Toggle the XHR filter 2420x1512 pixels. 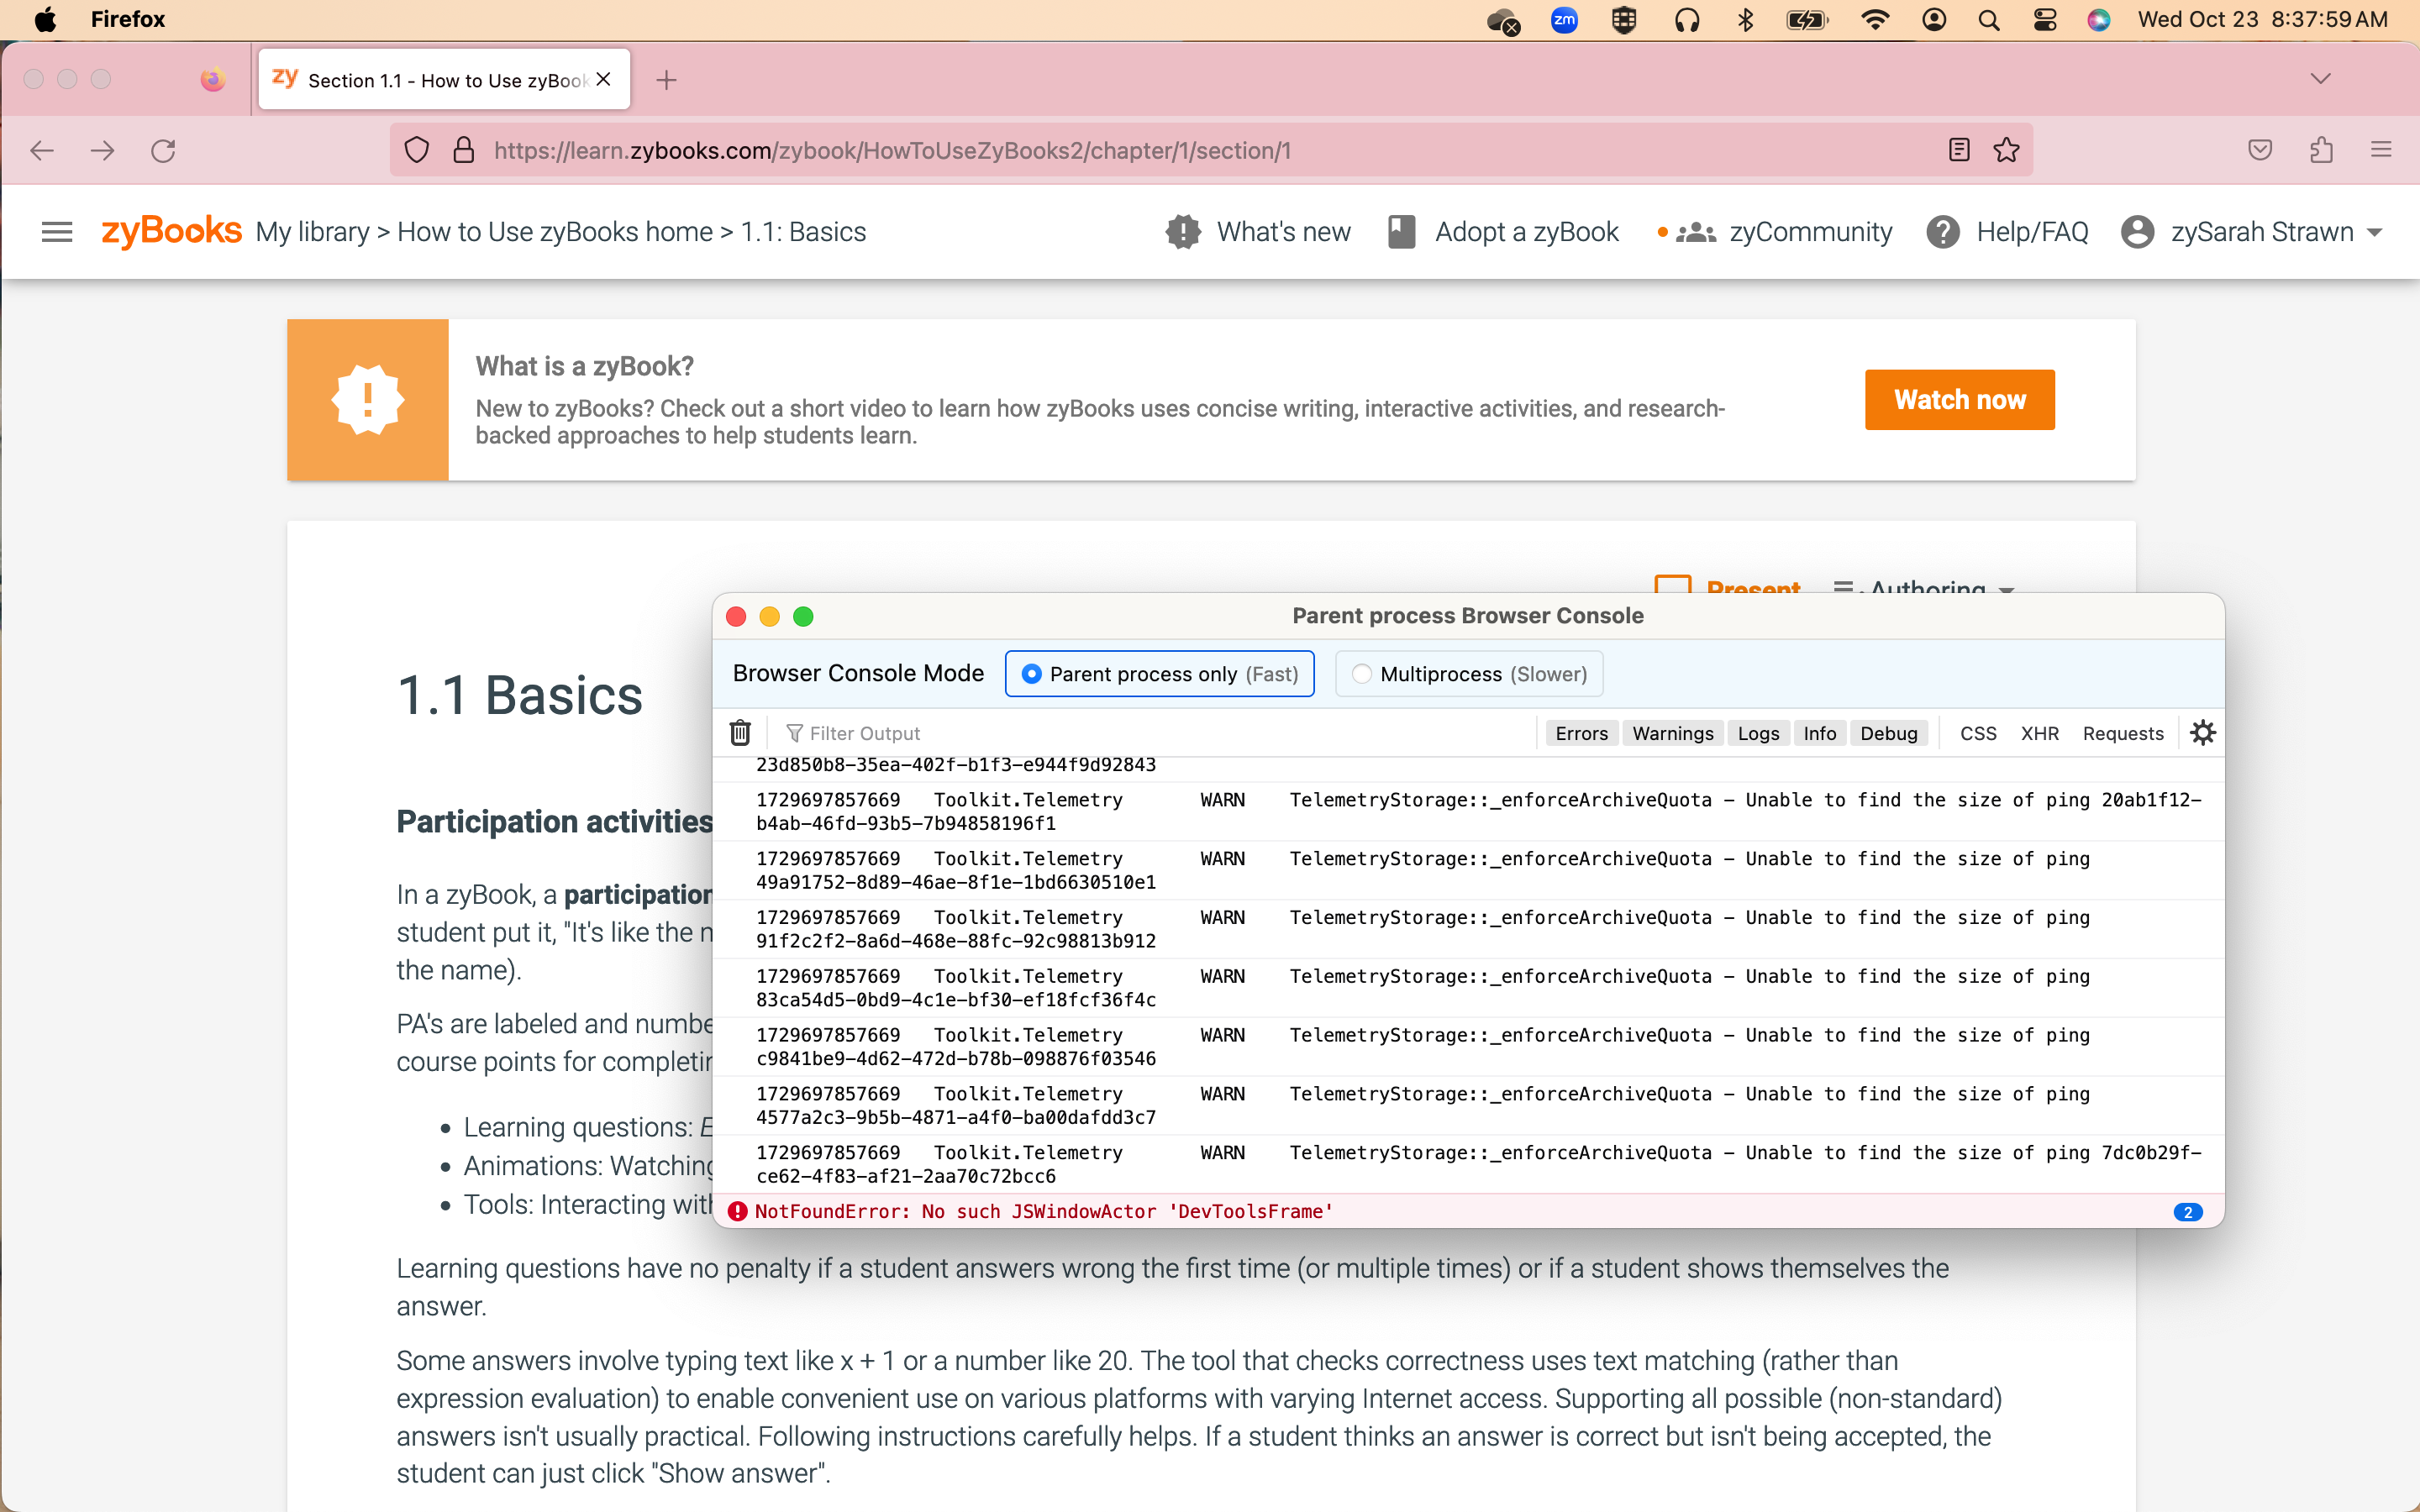click(2040, 733)
